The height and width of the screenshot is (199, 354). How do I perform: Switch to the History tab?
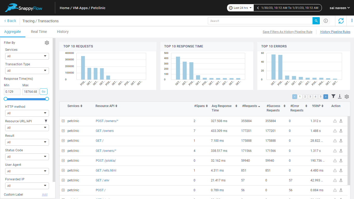(x=62, y=31)
